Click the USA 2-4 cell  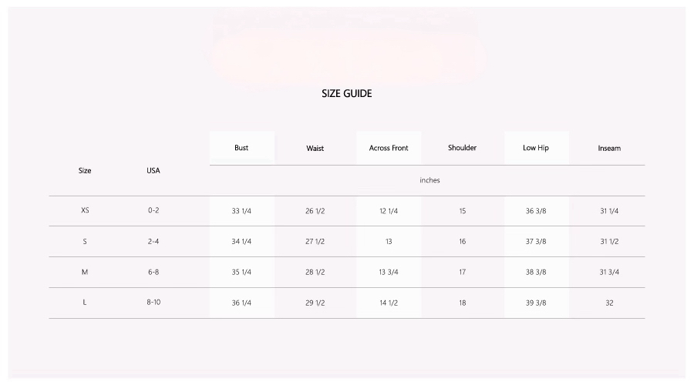click(x=153, y=241)
